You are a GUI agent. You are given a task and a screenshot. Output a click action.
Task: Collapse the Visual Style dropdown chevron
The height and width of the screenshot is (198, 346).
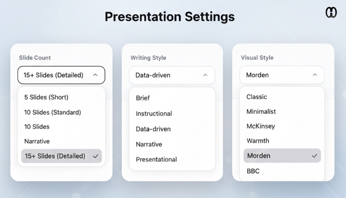coord(315,75)
